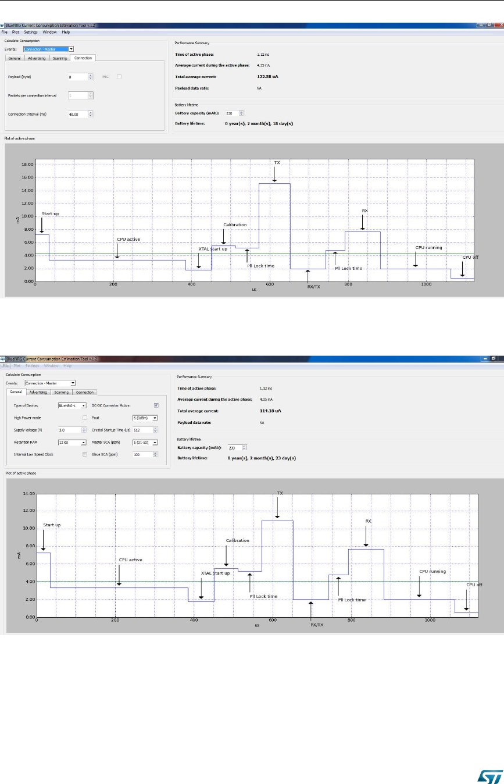Click CPU off label in the 14.00 mA plot
The width and height of the screenshot is (504, 784).
click(x=474, y=585)
